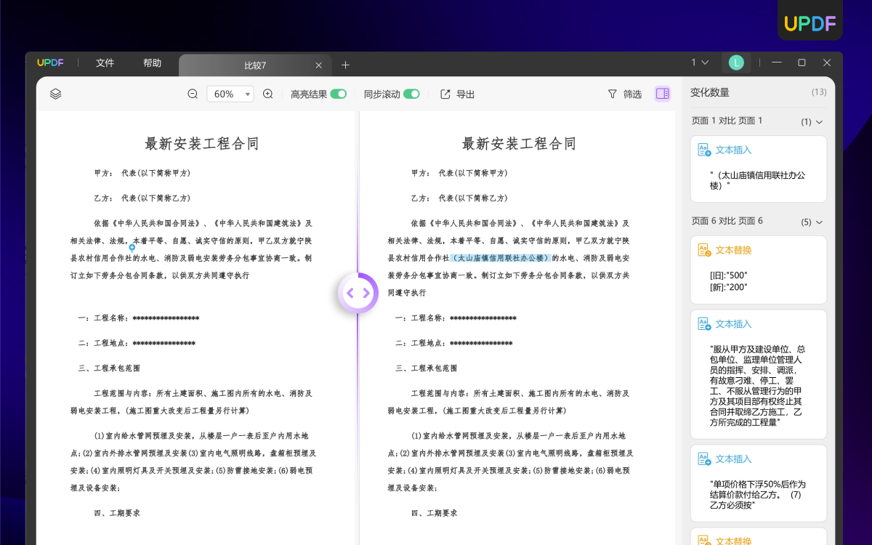872x545 pixels.
Task: Select the 单项价格下浮50% insertion card
Action: 759,483
